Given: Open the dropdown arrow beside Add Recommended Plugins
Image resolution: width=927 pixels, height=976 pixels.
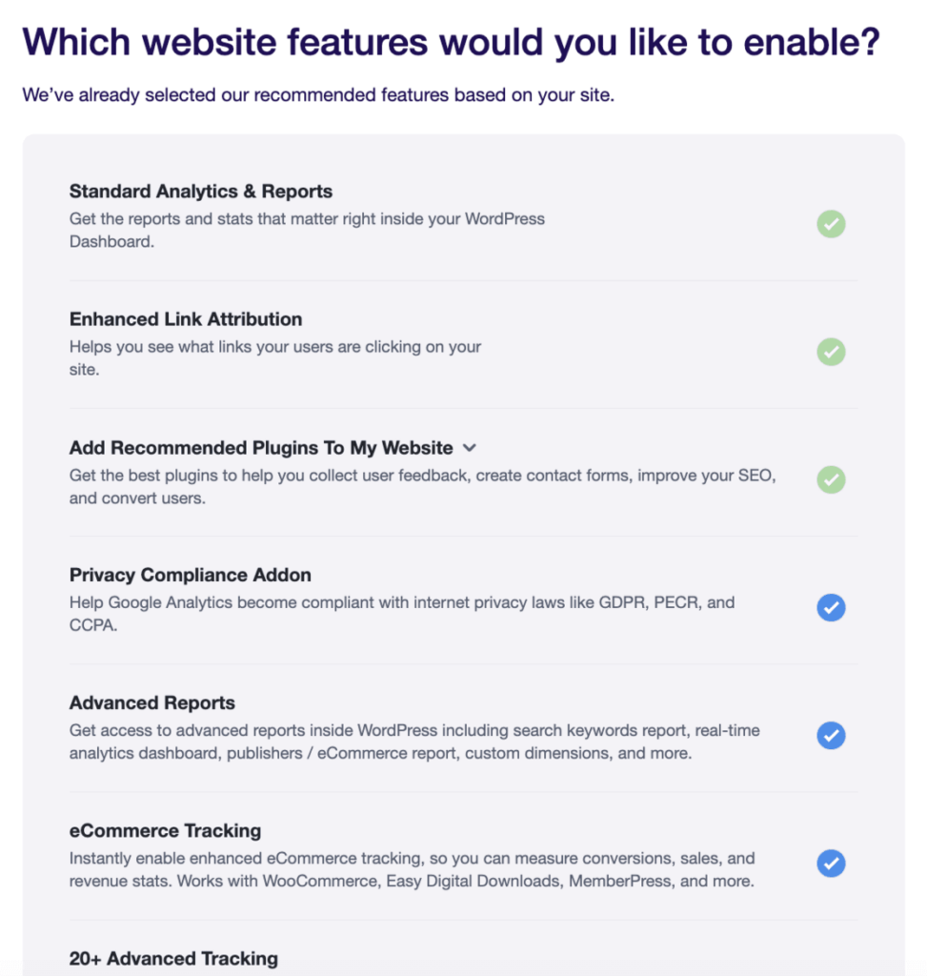Looking at the screenshot, I should click(469, 447).
